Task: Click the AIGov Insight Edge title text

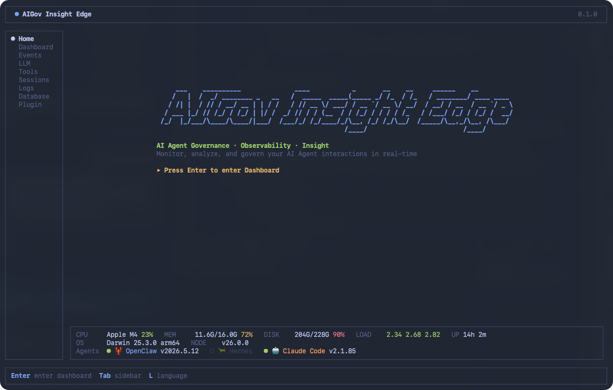Action: click(x=57, y=14)
